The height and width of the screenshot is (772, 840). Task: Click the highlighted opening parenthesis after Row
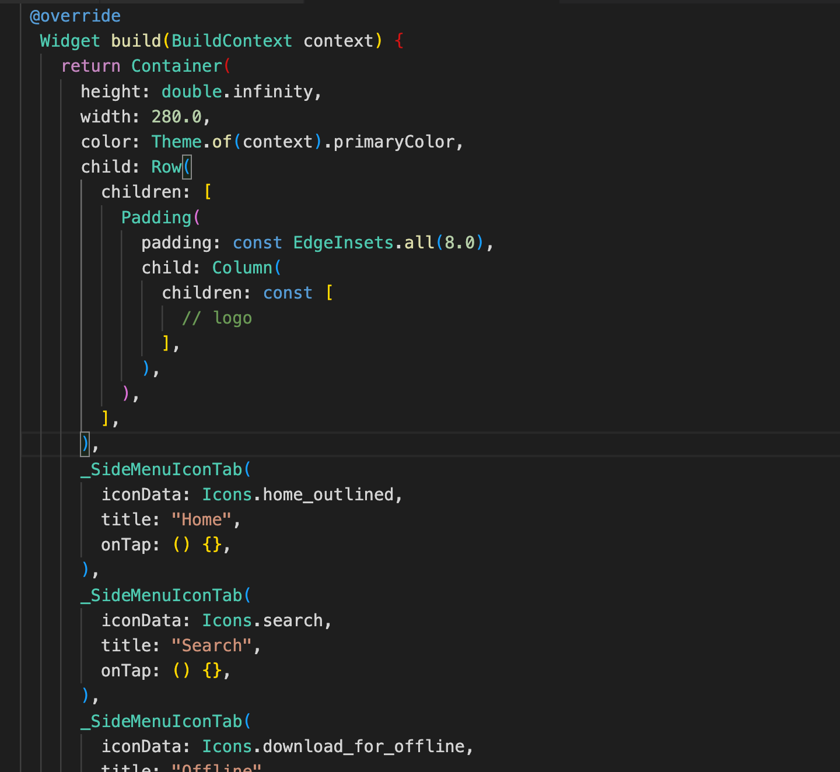click(187, 167)
